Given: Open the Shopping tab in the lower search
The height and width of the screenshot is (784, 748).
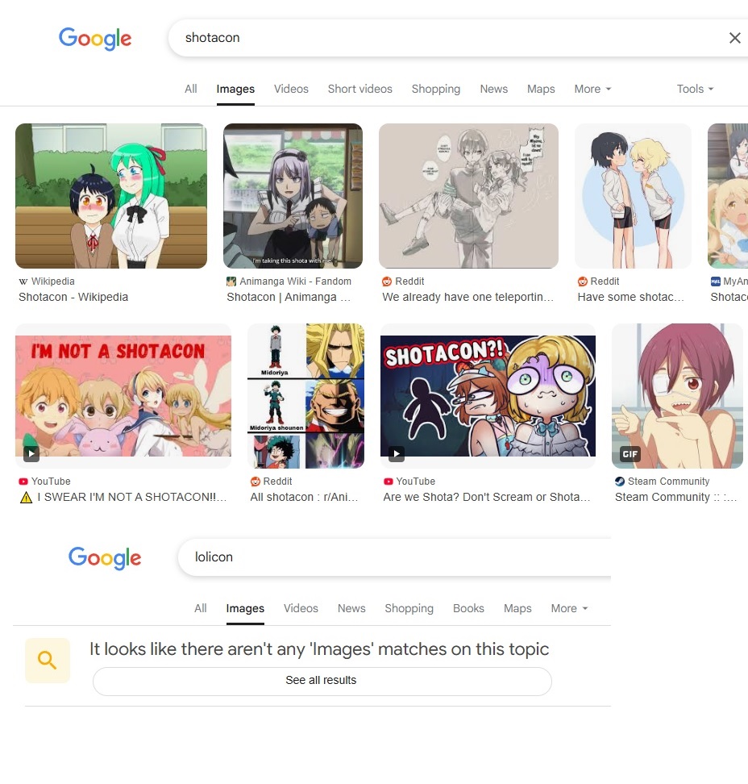Looking at the screenshot, I should 409,608.
